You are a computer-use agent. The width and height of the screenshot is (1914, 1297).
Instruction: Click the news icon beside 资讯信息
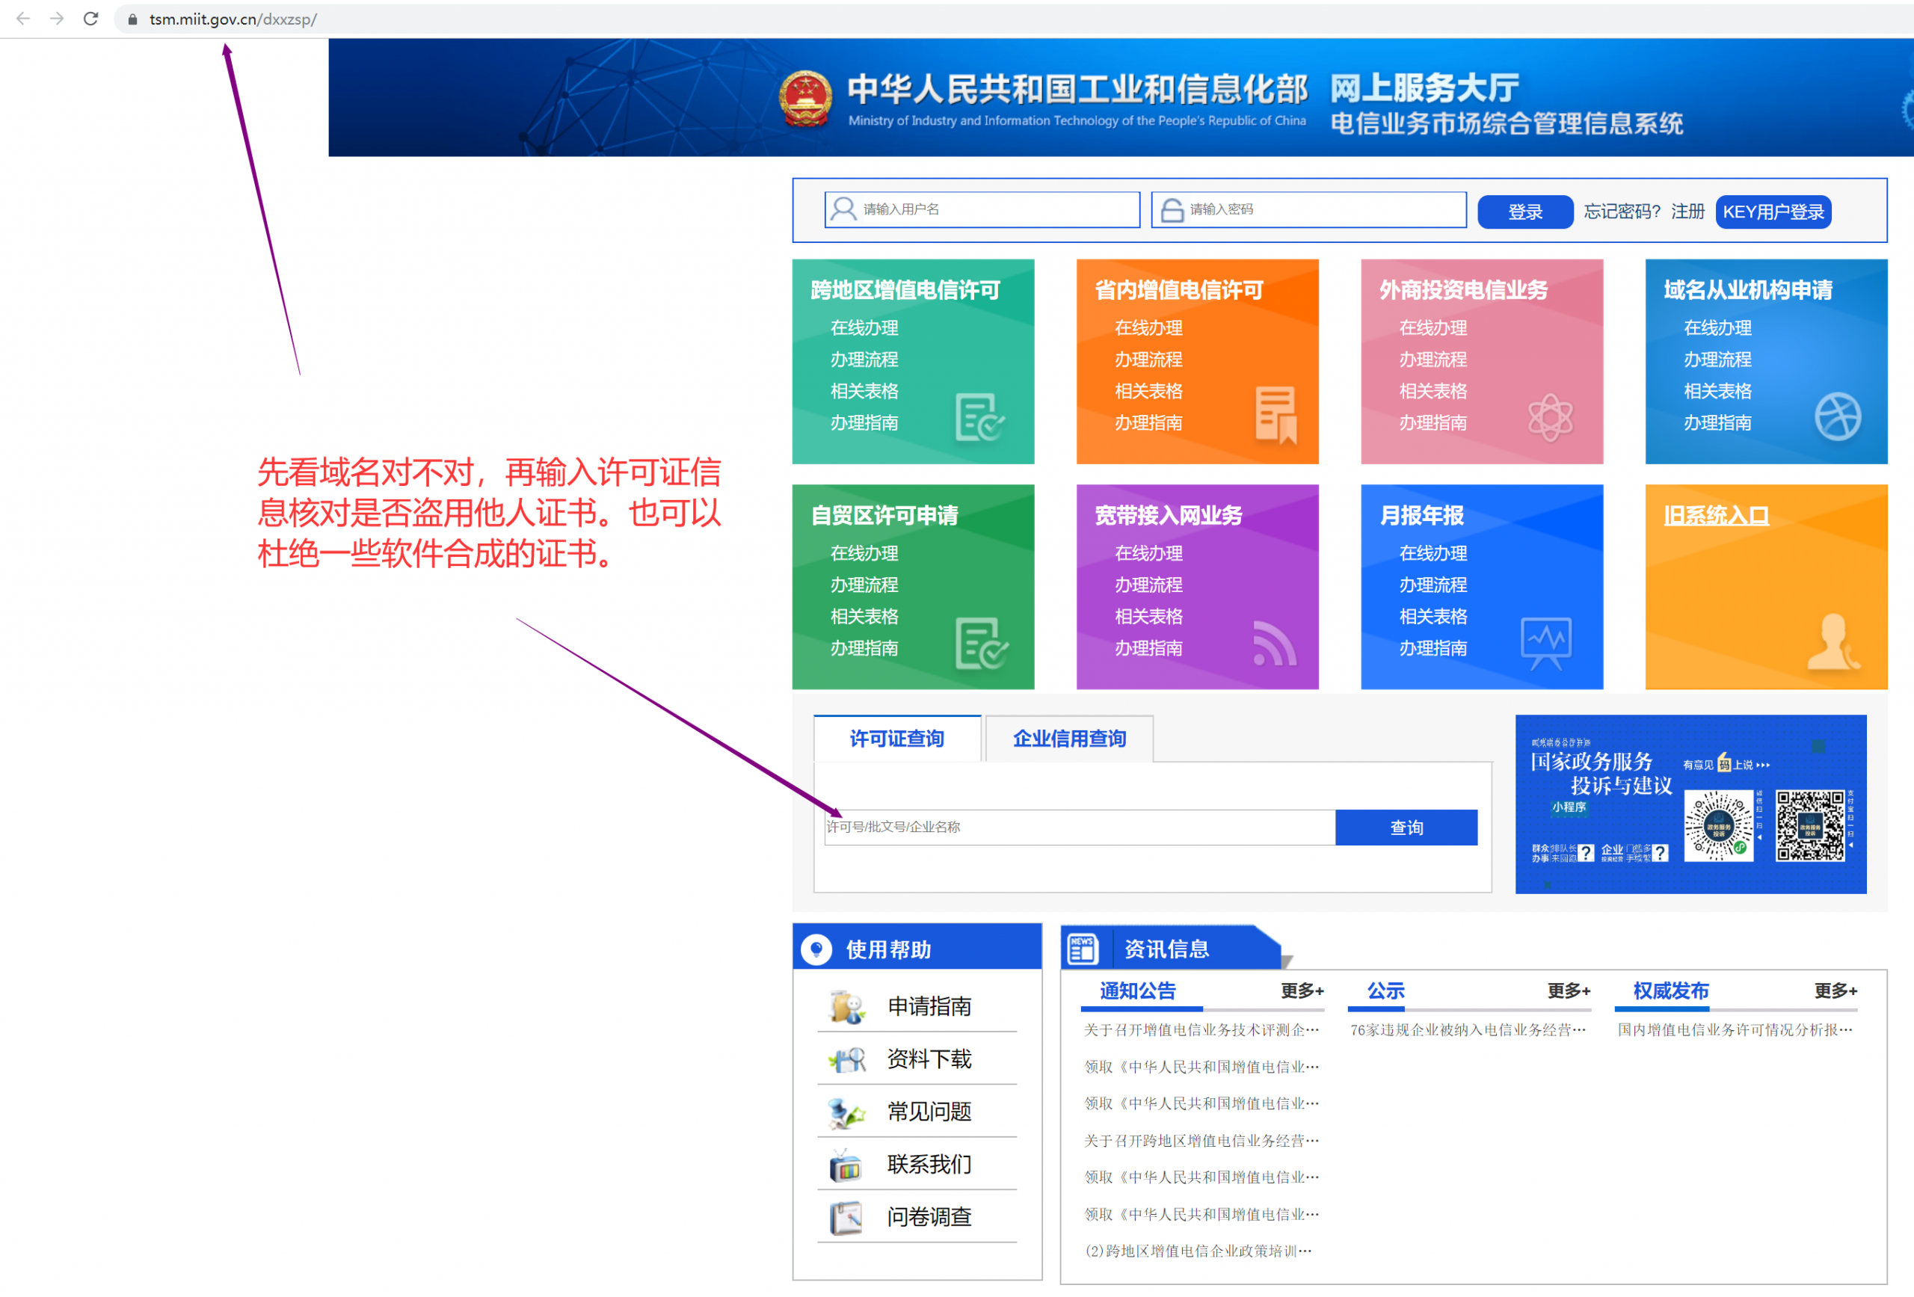pyautogui.click(x=1082, y=949)
